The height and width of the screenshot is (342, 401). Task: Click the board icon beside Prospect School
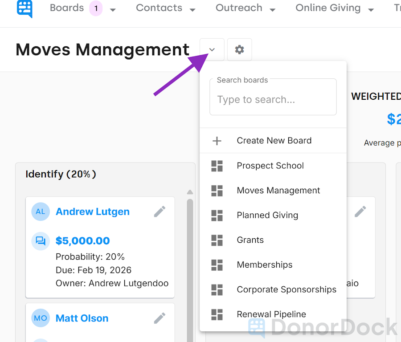[217, 166]
